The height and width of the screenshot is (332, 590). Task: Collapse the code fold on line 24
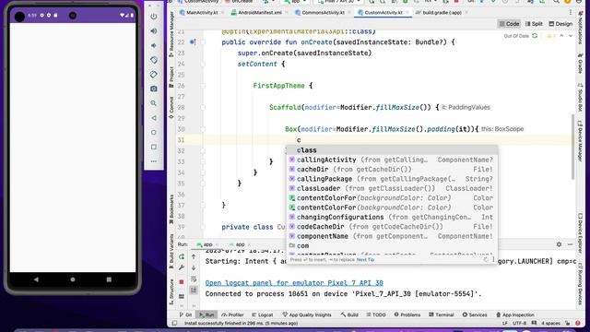pos(203,64)
